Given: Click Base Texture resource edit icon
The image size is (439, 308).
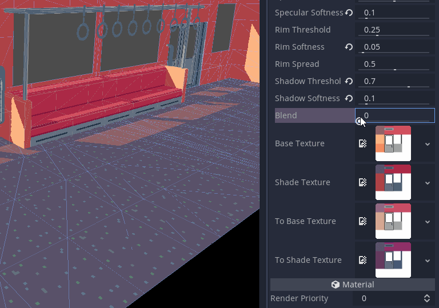Looking at the screenshot, I should pos(362,143).
